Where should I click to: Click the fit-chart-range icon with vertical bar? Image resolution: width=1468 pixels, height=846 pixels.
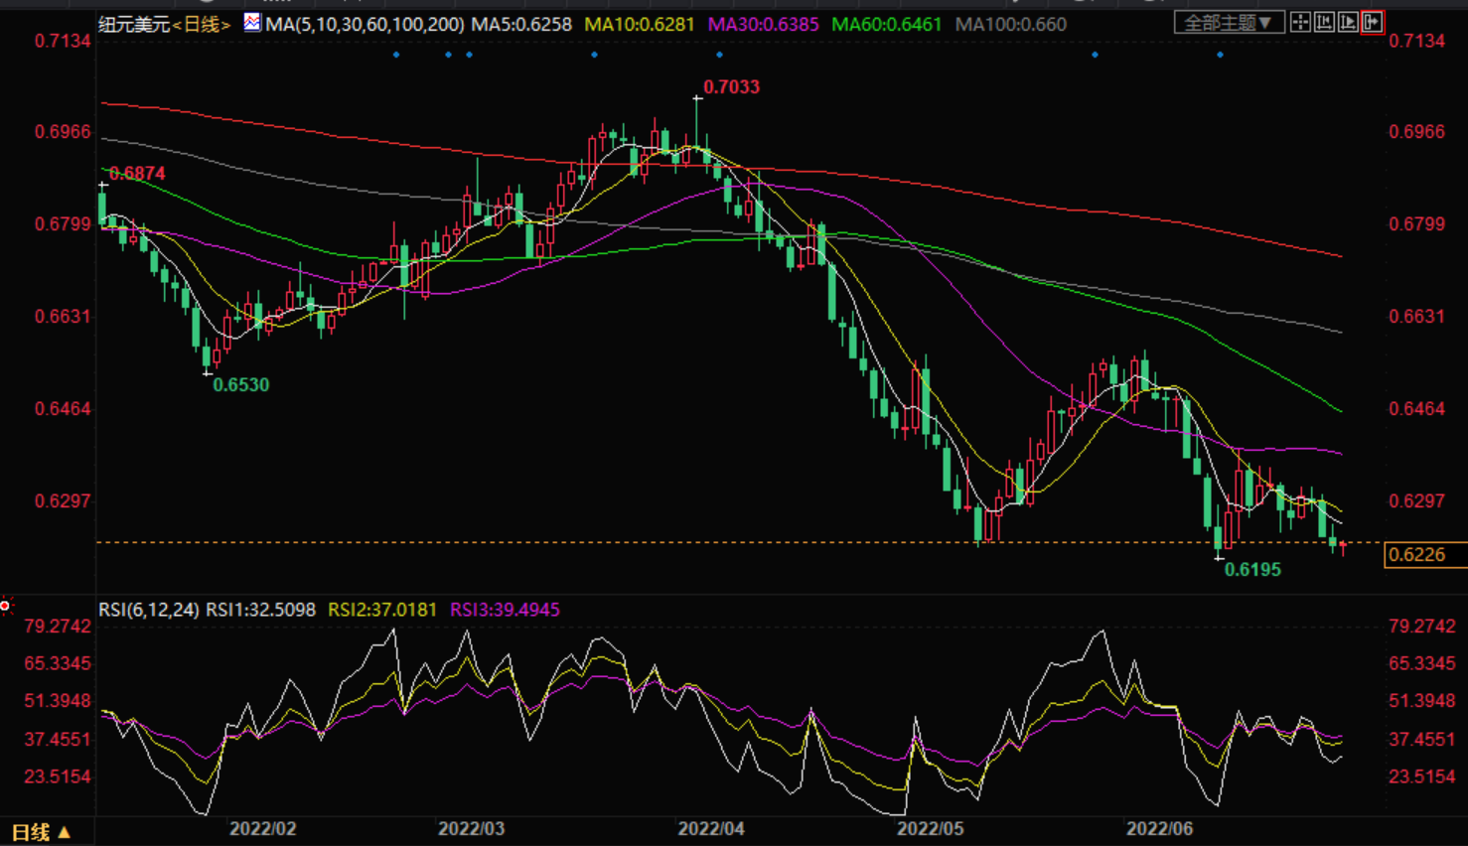tap(1324, 22)
